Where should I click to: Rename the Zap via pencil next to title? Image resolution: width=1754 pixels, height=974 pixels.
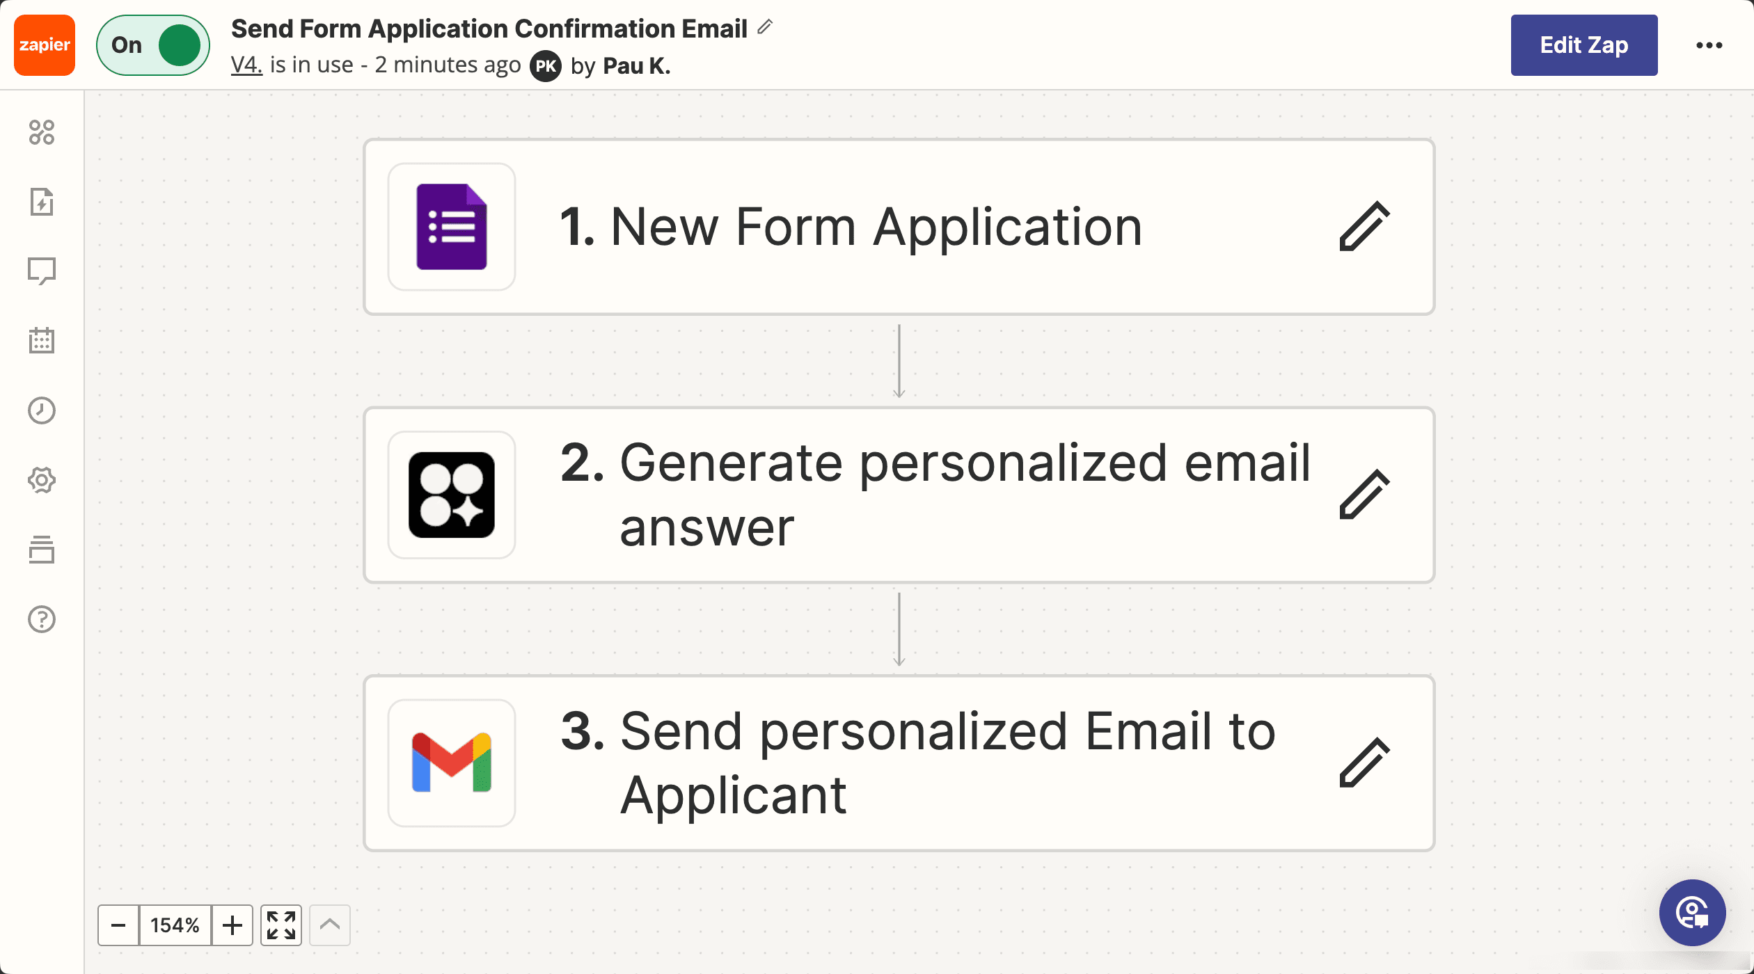point(764,28)
